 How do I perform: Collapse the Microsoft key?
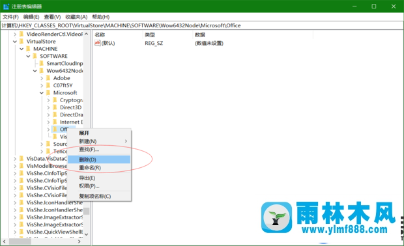(42, 93)
